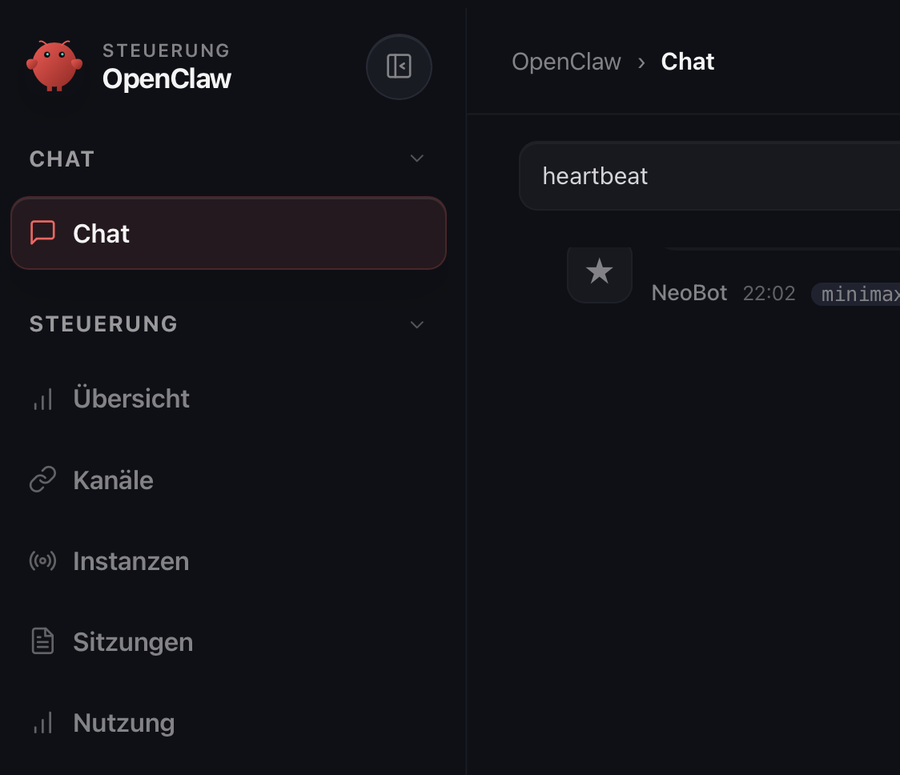Open the Chat menu item

click(x=227, y=233)
